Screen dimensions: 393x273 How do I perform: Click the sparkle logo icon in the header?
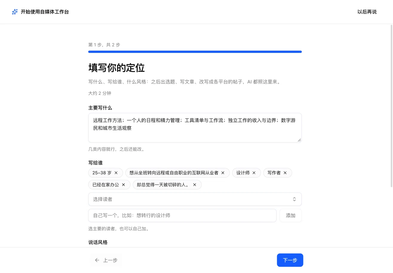(x=15, y=12)
